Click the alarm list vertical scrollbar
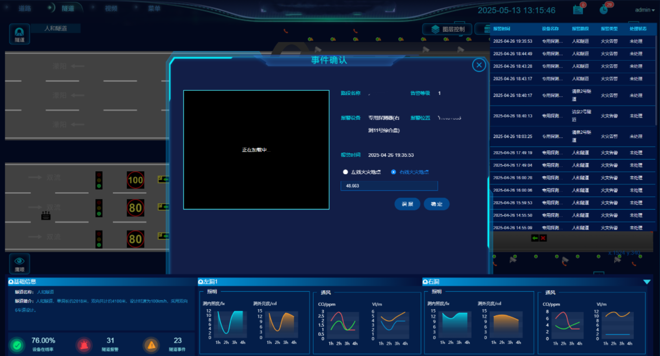The height and width of the screenshot is (356, 660). [656, 79]
